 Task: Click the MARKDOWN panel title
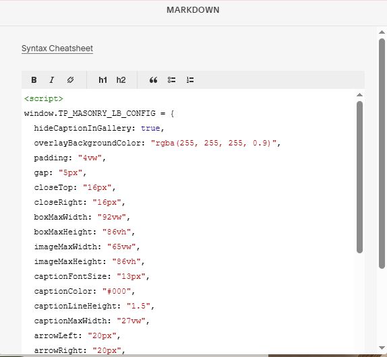coord(193,10)
